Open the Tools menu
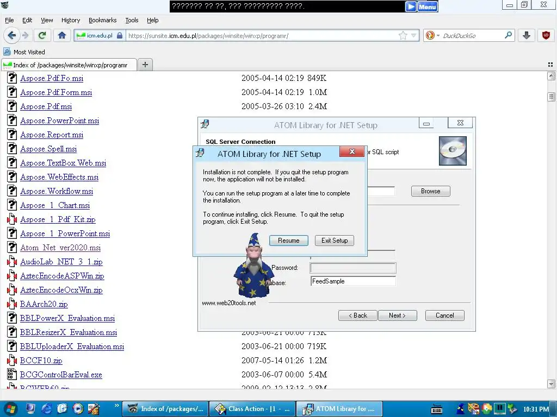The image size is (557, 417). pyautogui.click(x=132, y=20)
